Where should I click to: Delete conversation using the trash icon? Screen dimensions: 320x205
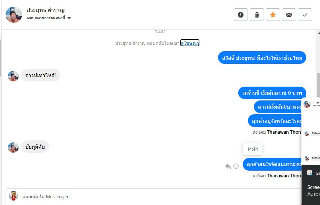pyautogui.click(x=257, y=15)
